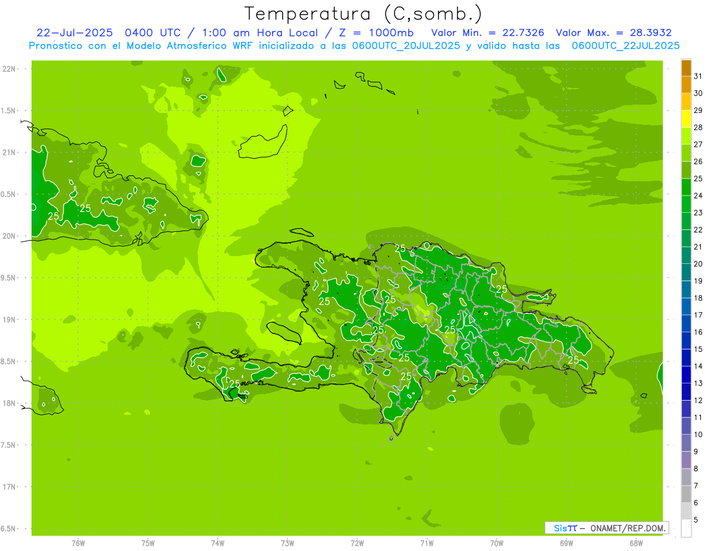Click the "69W" longitude axis label
This screenshot has height=551, width=714.
point(566,543)
